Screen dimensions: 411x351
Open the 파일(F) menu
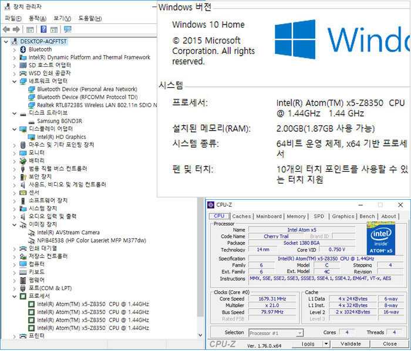click(13, 19)
